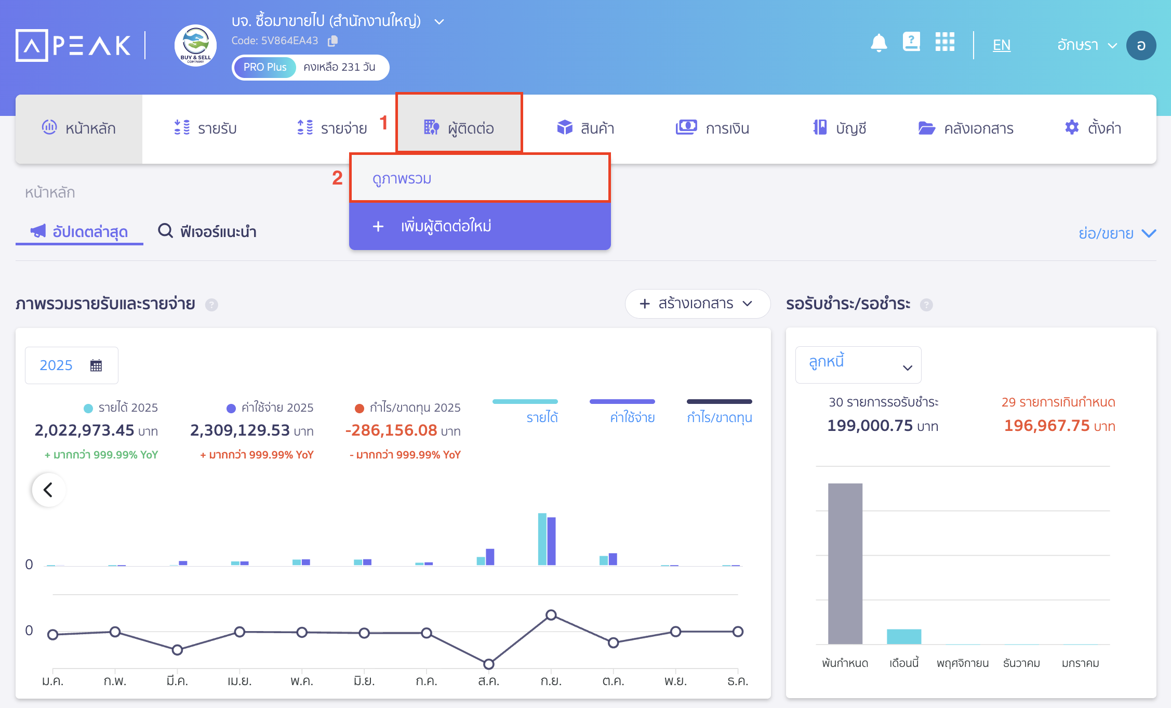
Task: Toggle the รายได้ chart series legend
Action: click(x=541, y=417)
